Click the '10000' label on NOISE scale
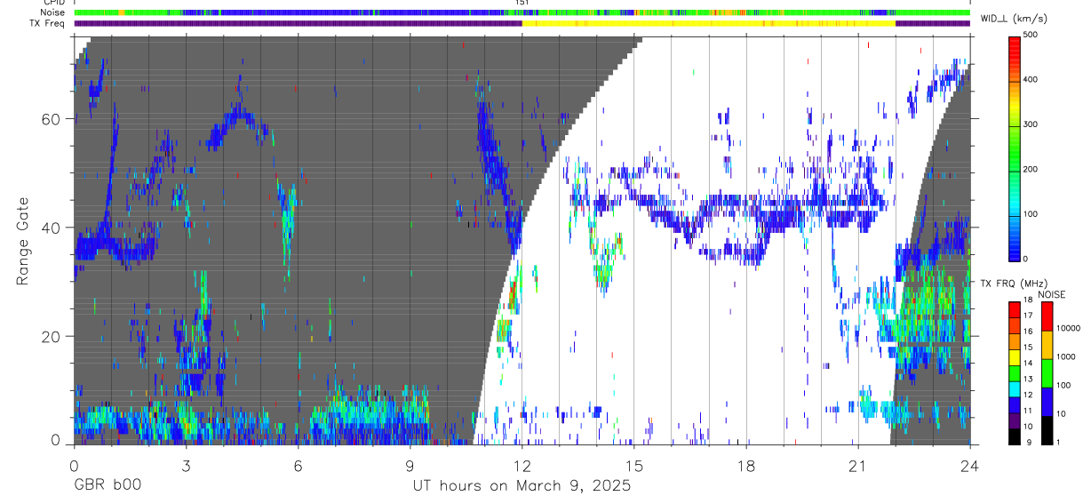This screenshot has height=504, width=1091. tap(1068, 328)
